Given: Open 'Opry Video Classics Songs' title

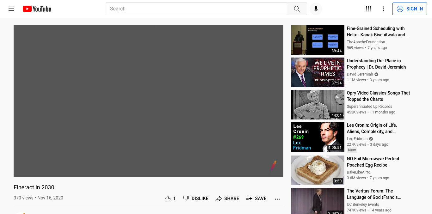Looking at the screenshot, I should [378, 96].
